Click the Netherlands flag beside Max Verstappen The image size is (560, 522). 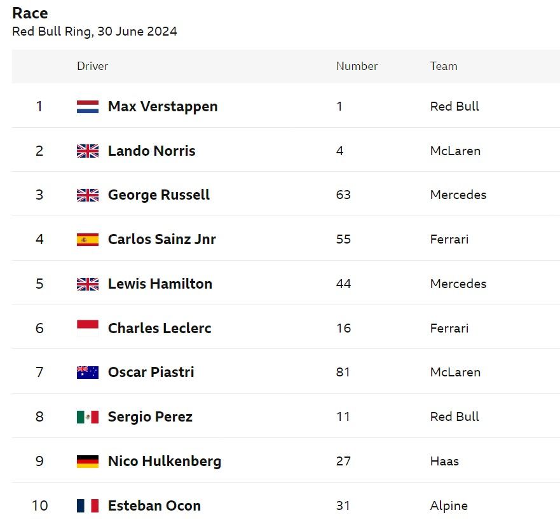pyautogui.click(x=88, y=106)
